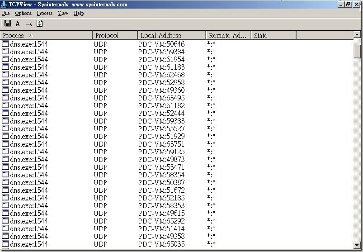This screenshot has width=363, height=252.
Task: Select local address PDC-VM:51414
Action: tap(162, 228)
